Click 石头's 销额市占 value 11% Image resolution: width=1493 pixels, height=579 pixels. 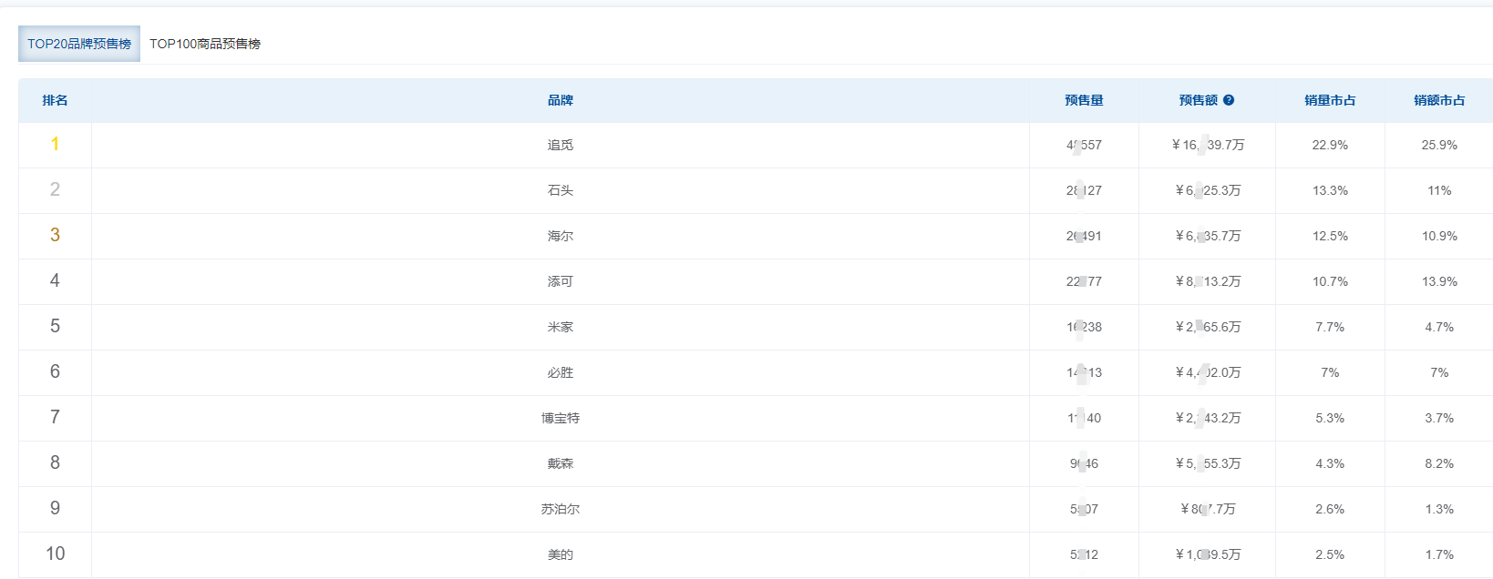[1439, 190]
